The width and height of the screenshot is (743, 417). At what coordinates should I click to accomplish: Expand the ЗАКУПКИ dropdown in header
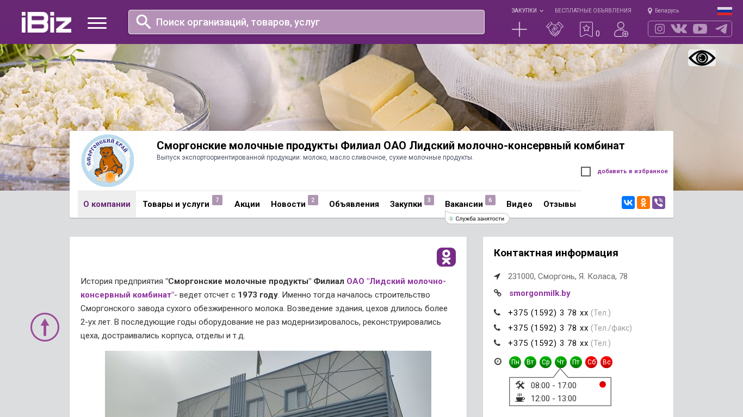coord(527,10)
